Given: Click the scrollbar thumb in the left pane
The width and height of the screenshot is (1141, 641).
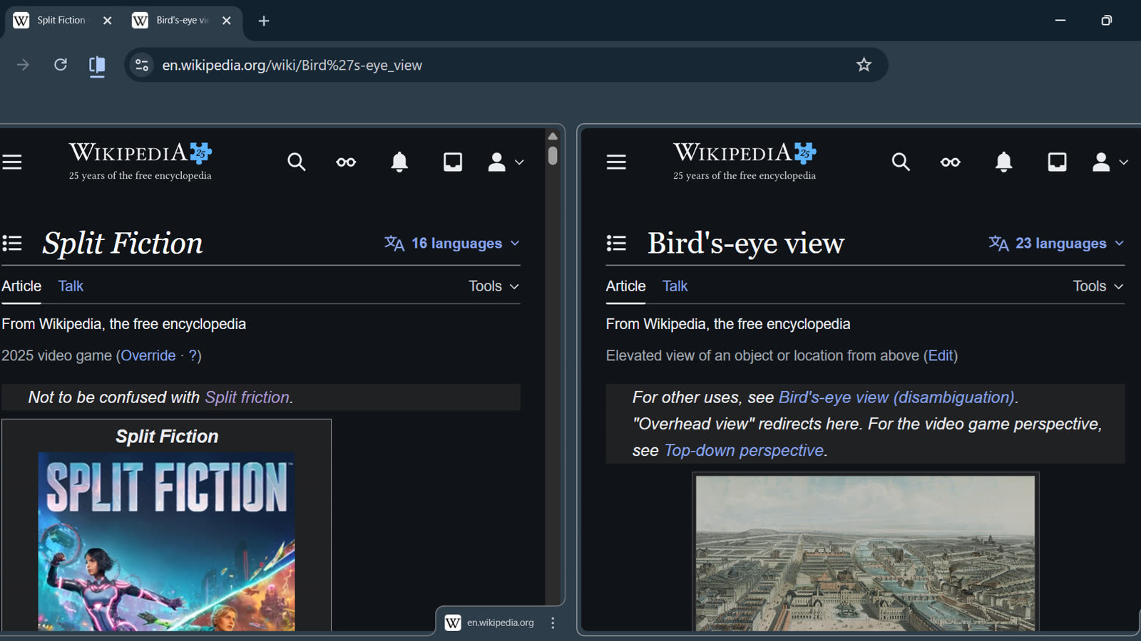Looking at the screenshot, I should point(553,155).
